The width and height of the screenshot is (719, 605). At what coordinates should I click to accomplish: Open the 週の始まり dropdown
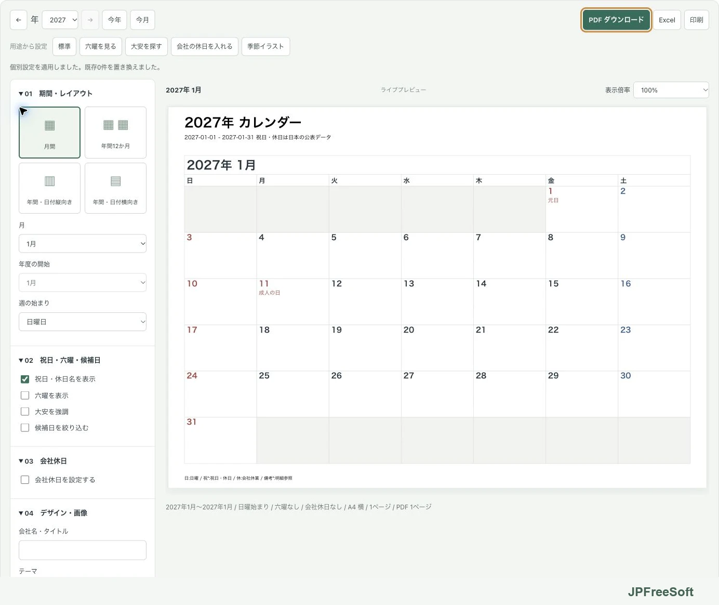coord(83,322)
